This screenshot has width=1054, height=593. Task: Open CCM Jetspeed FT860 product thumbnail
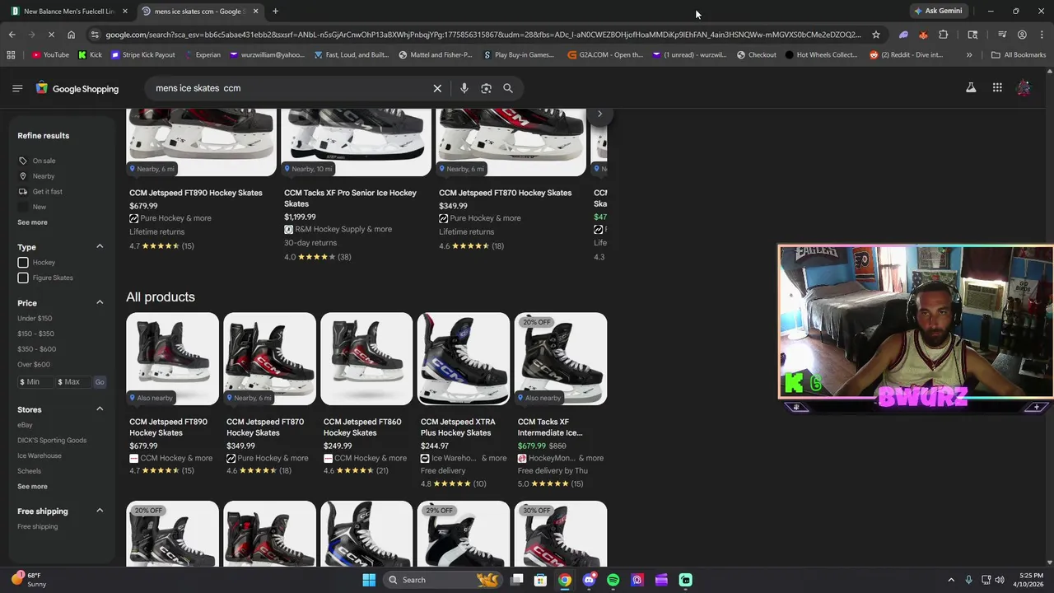point(366,359)
